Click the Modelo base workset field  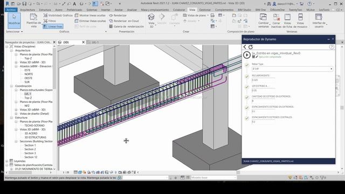pos(213,177)
